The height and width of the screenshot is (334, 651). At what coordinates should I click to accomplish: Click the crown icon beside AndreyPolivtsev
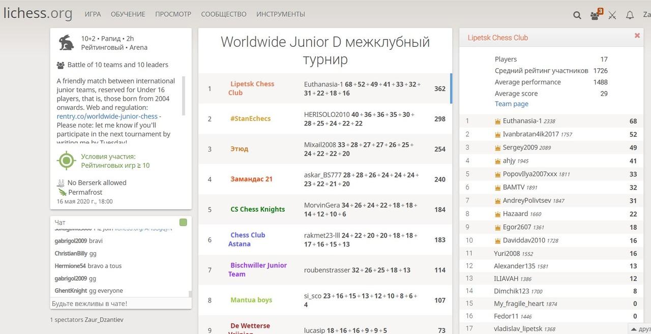coord(498,200)
